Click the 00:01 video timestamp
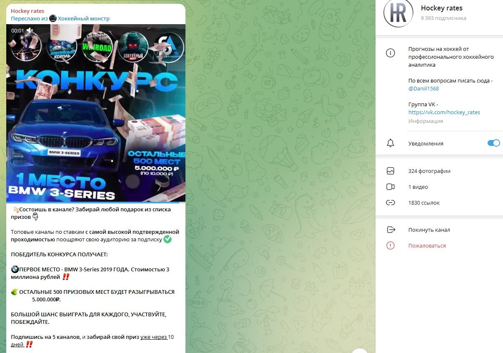Screen dimensions: 503x353 point(18,31)
